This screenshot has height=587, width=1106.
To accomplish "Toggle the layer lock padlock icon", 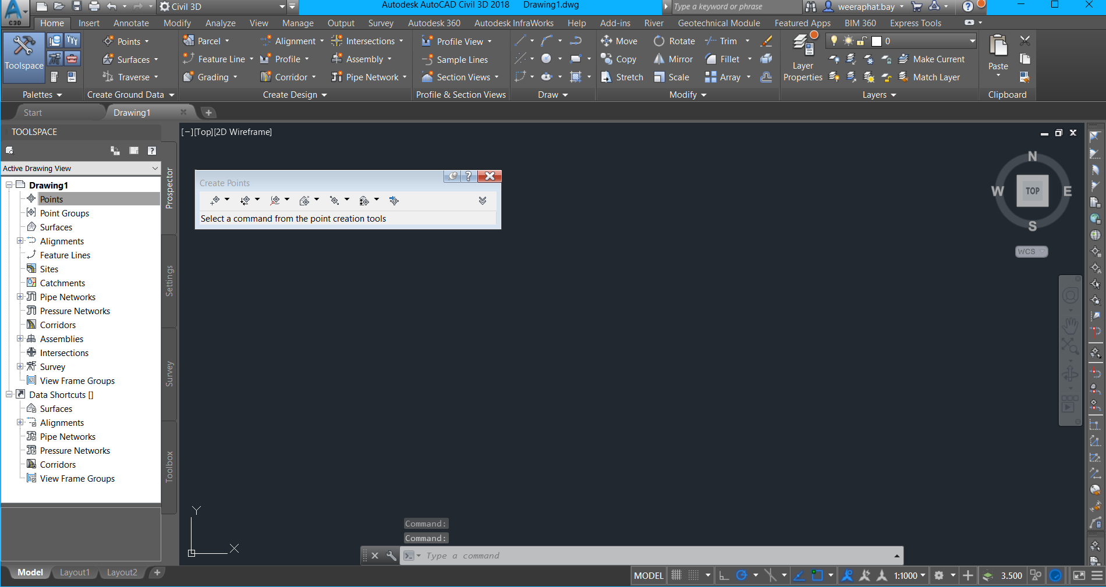I will point(862,41).
